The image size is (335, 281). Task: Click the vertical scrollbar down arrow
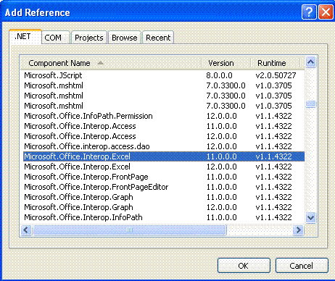tap(311, 218)
